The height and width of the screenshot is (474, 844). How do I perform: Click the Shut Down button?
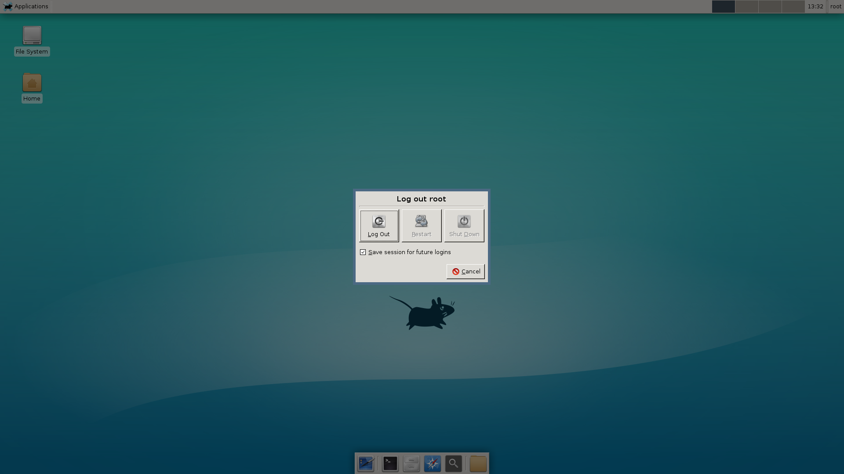[464, 226]
